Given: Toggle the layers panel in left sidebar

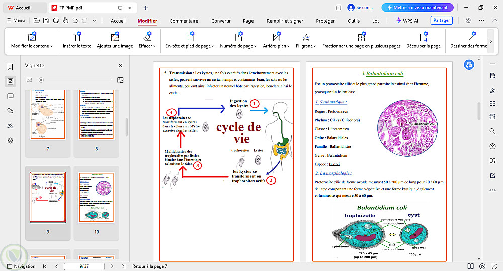Looking at the screenshot, I should click(x=10, y=140).
